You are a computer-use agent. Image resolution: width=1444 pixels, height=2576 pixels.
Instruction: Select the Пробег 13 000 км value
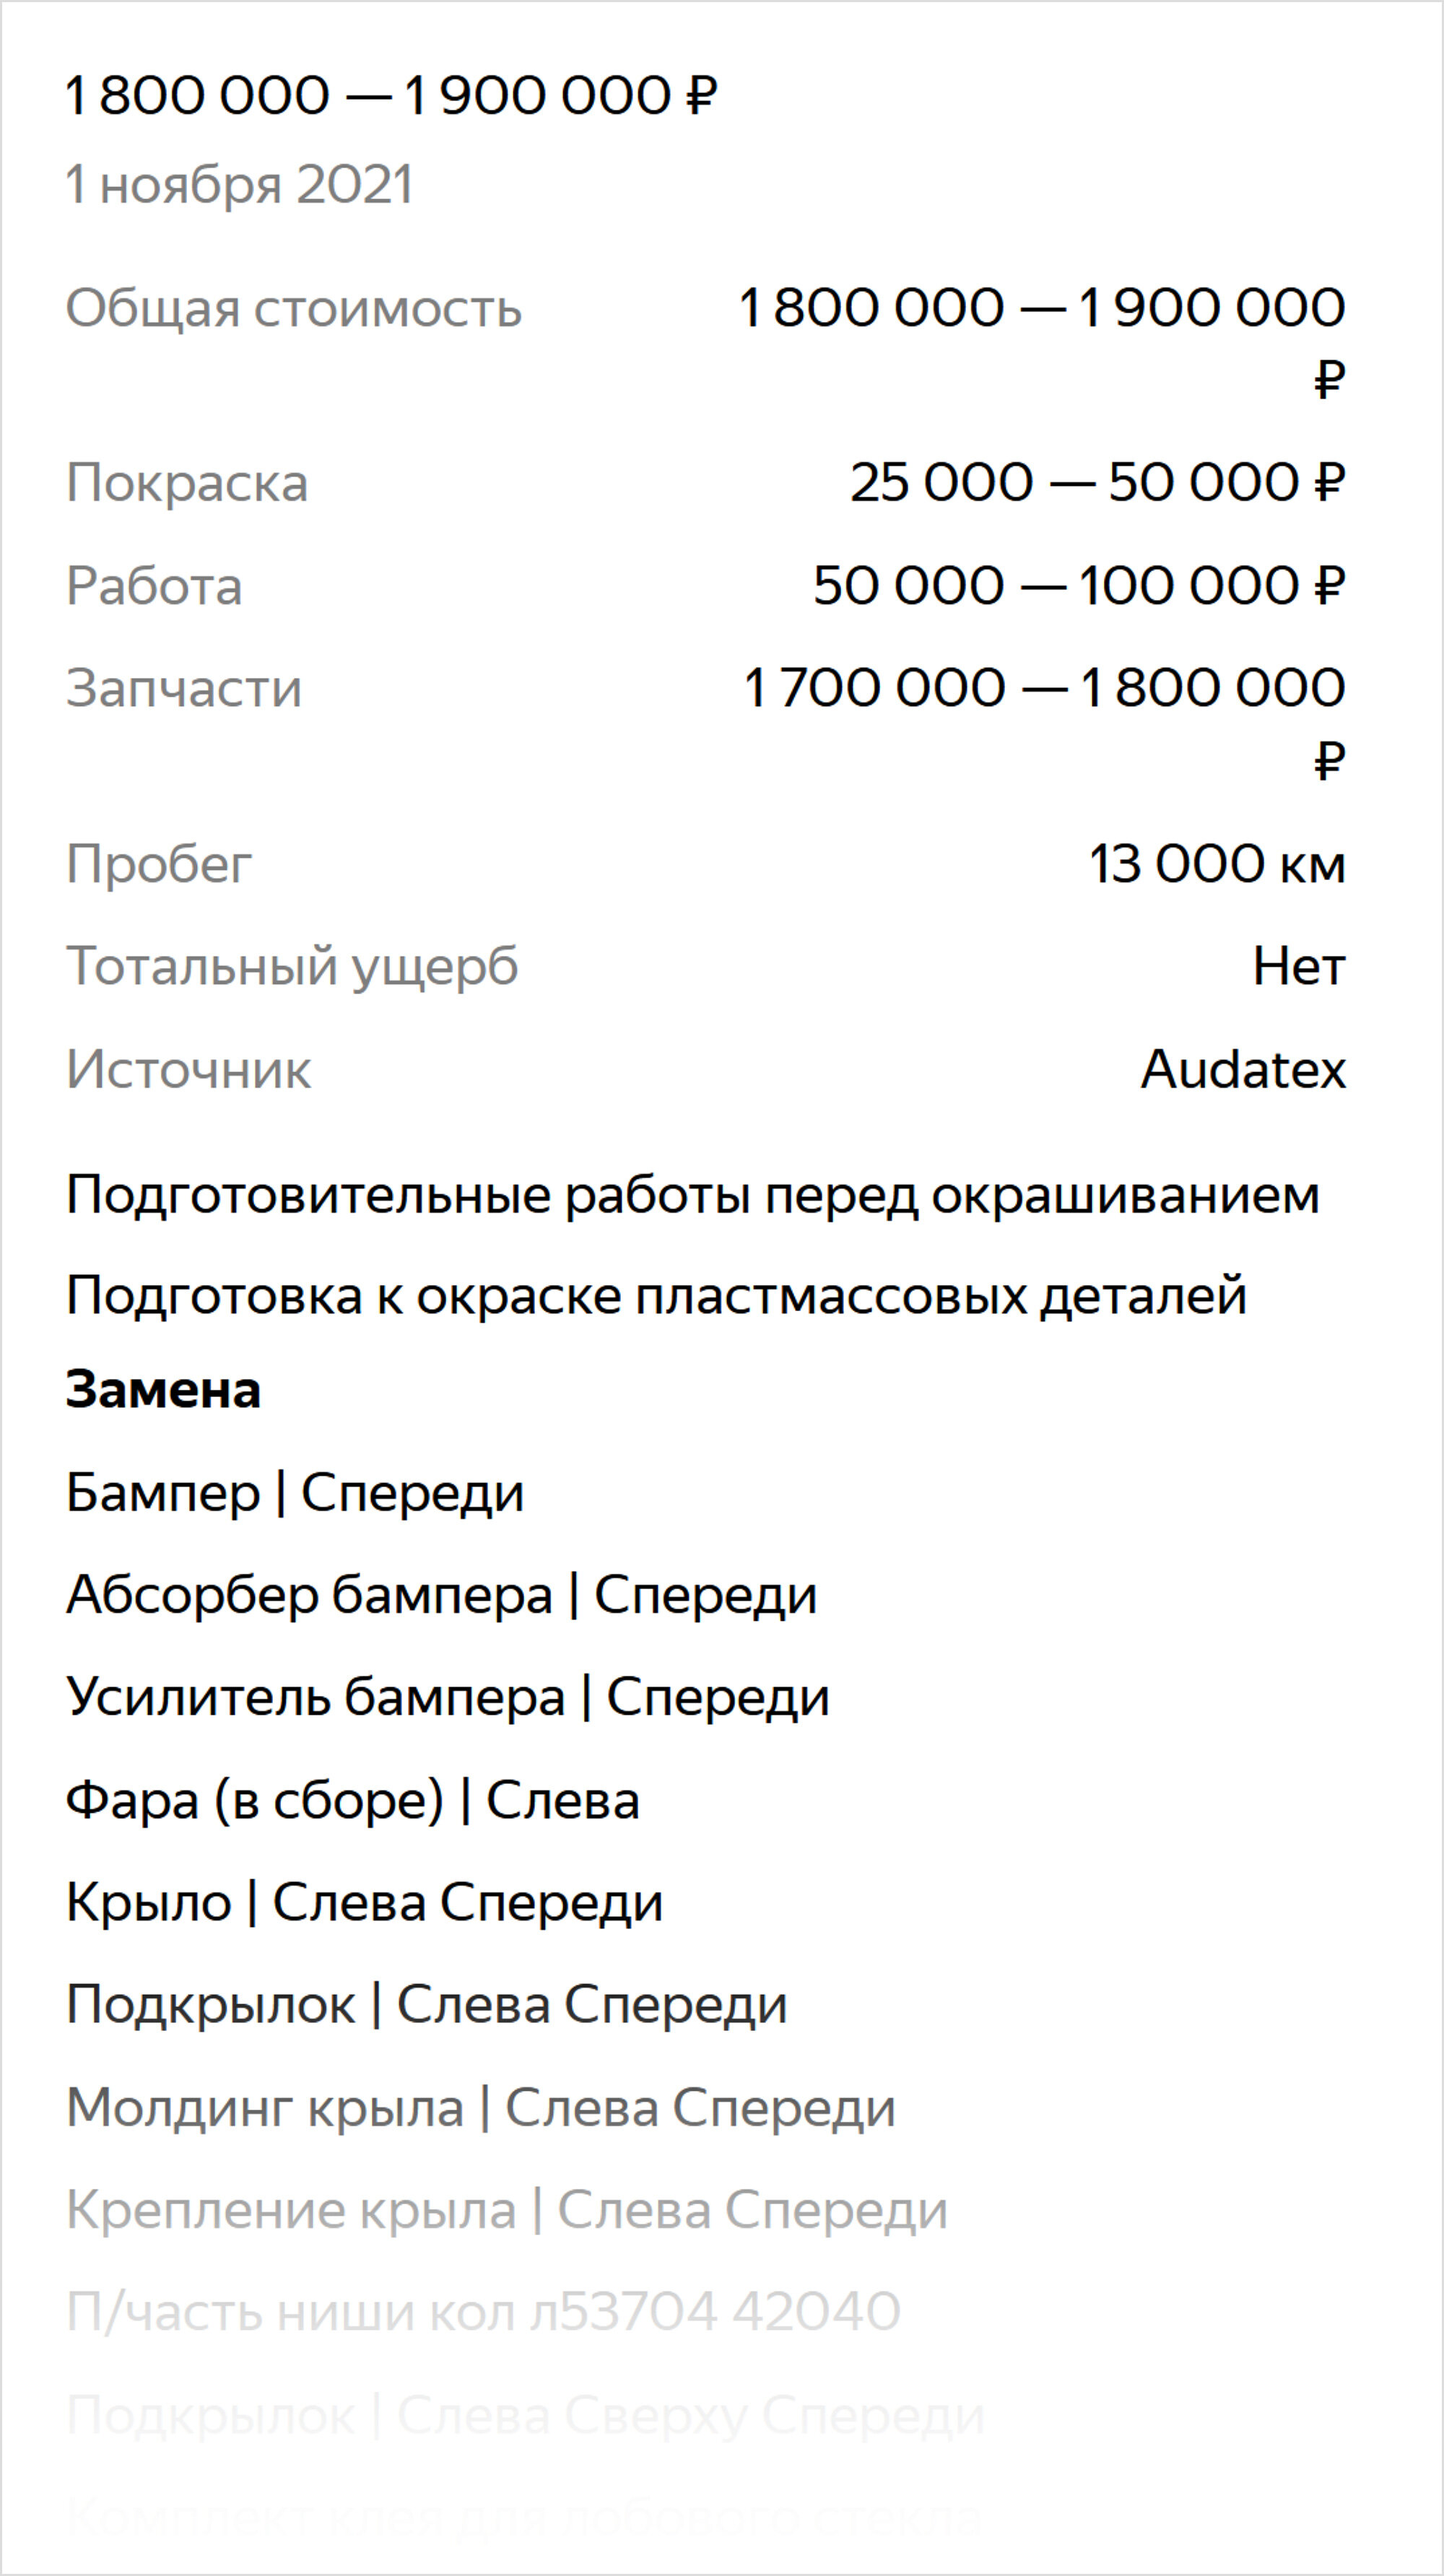click(1217, 864)
